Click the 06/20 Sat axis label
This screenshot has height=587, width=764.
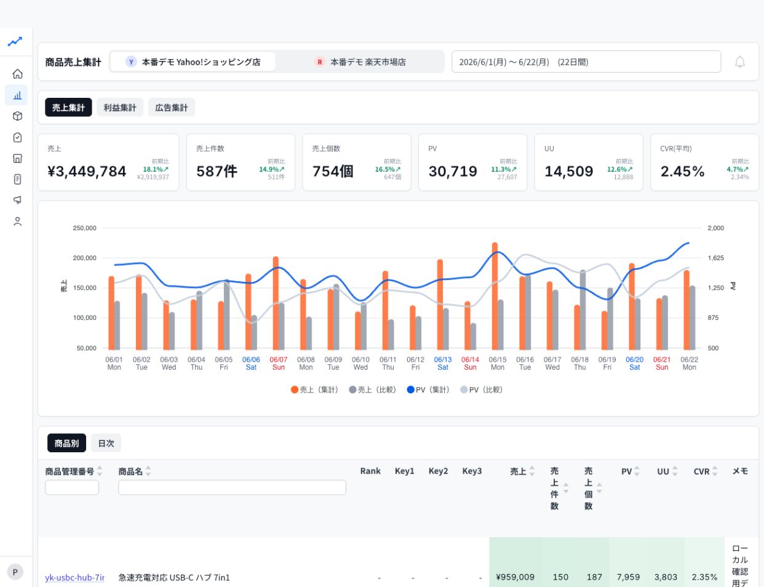tap(634, 363)
